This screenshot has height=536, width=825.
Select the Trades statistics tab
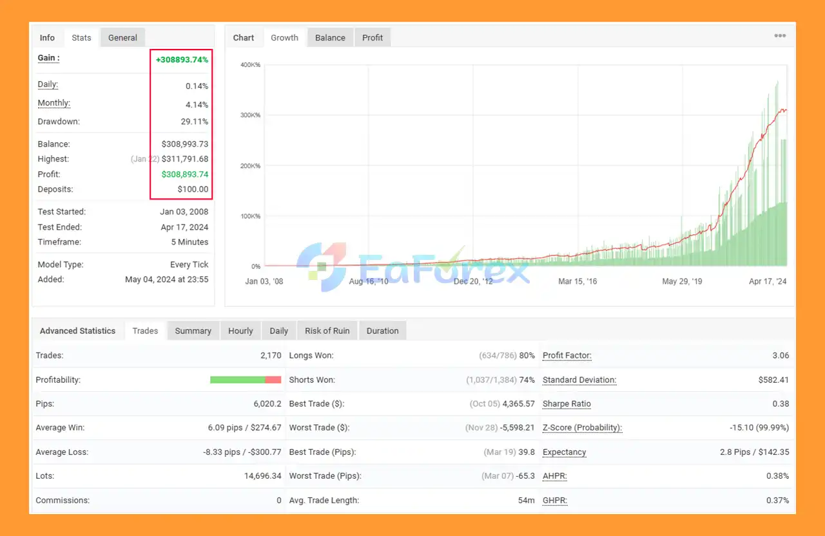pyautogui.click(x=145, y=331)
